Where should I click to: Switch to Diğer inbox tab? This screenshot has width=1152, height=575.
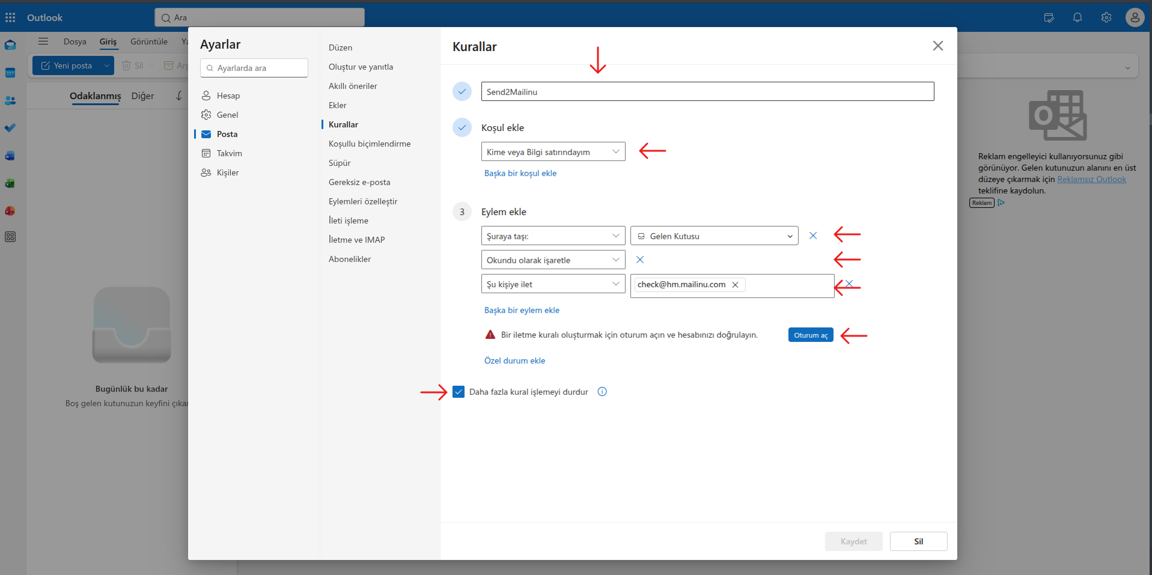point(143,96)
